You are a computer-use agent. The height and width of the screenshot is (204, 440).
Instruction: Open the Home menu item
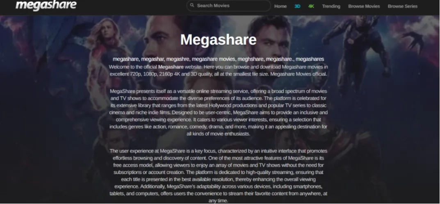pyautogui.click(x=280, y=6)
